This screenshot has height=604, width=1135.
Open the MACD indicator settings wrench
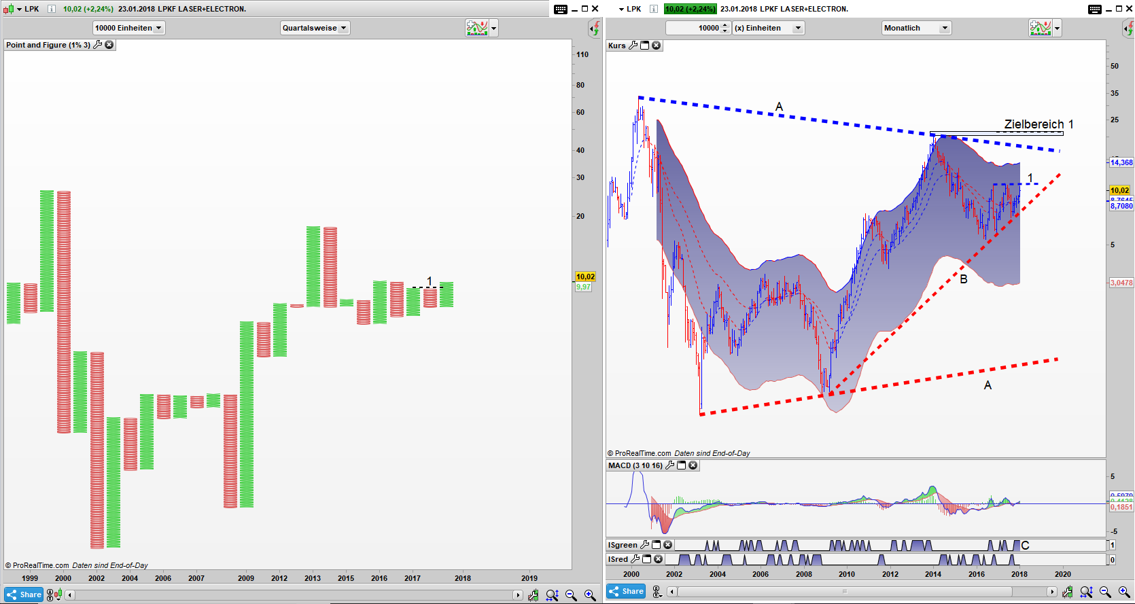coord(670,465)
